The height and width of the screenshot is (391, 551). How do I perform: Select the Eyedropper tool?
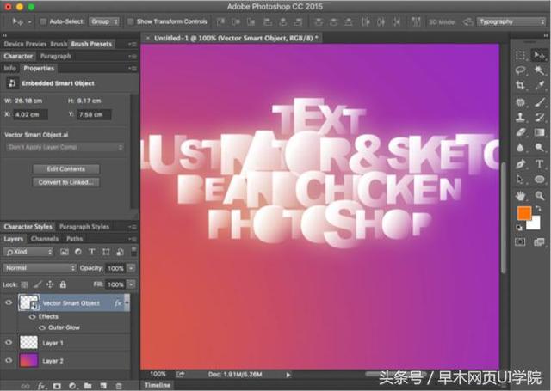tap(540, 85)
